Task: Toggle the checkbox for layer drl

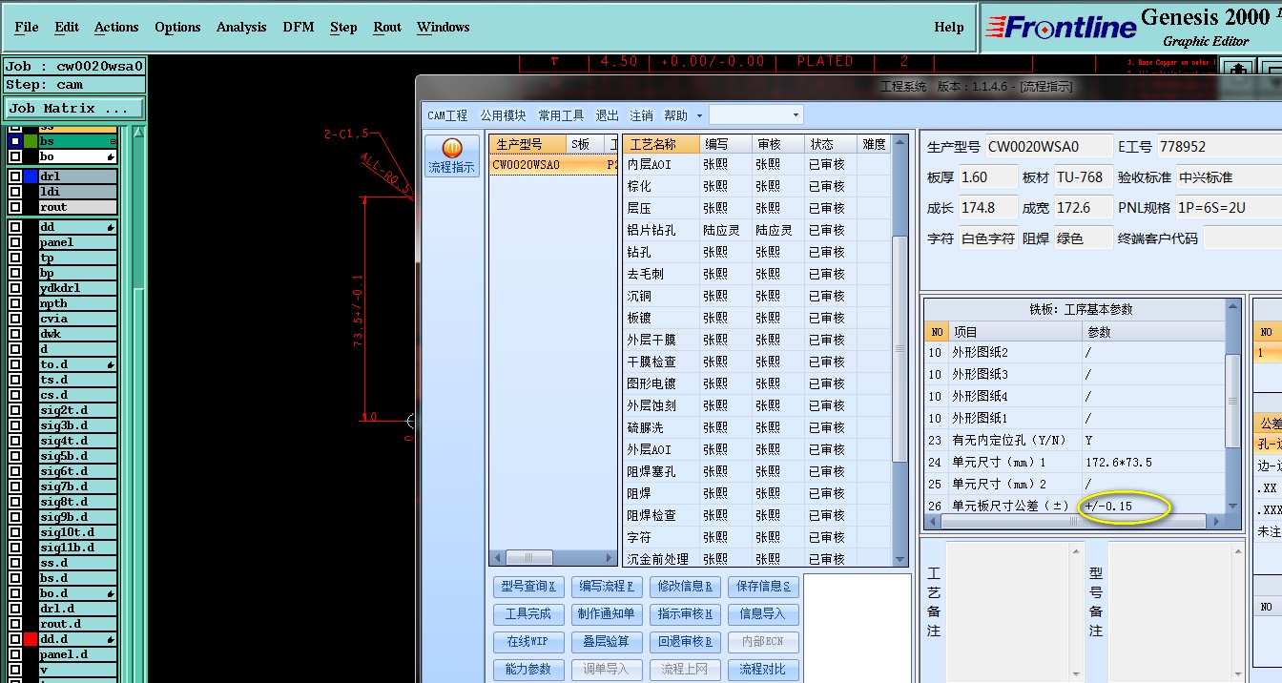Action: [15, 176]
